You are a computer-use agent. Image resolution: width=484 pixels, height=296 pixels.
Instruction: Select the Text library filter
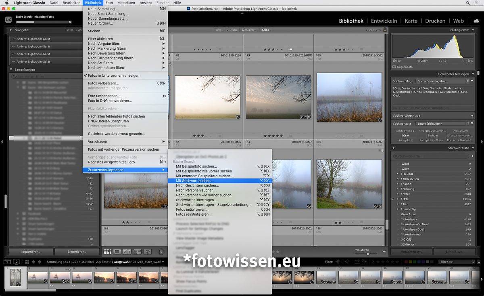pyautogui.click(x=219, y=30)
